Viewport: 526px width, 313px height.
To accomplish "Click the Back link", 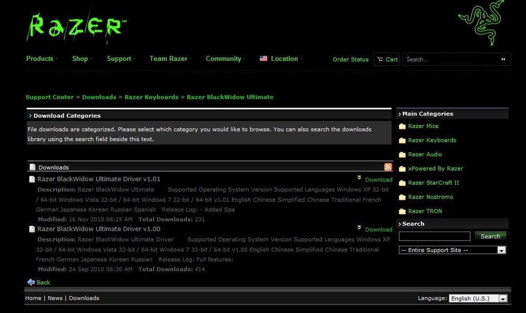I will (43, 282).
